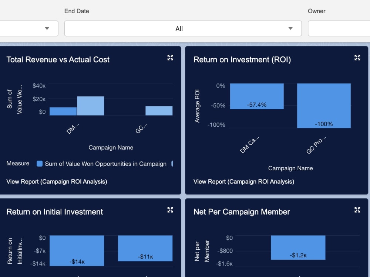Select the -$11k Return on Initial Investment bar

[145, 248]
